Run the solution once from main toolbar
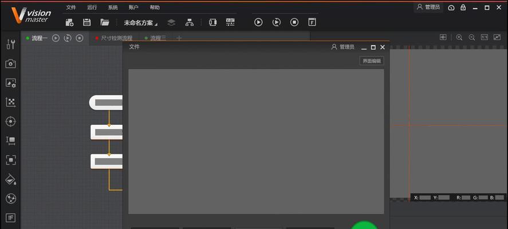508x229 pixels. 258,22
